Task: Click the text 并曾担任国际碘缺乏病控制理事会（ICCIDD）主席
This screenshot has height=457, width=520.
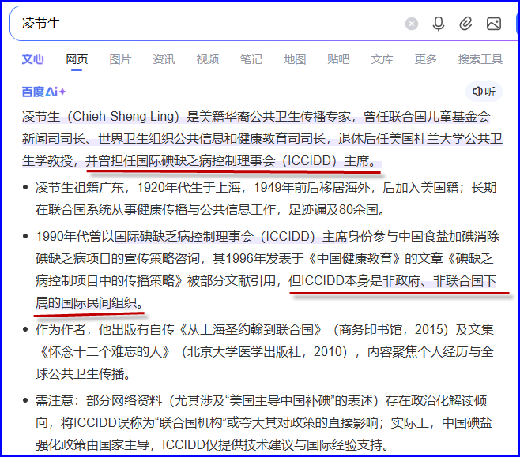Action: pos(227,161)
